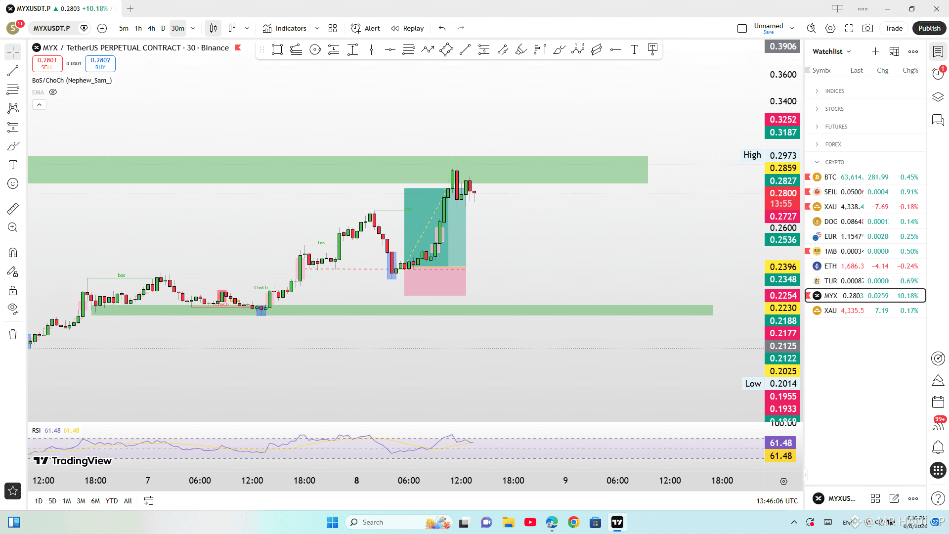
Task: Set the date range to All
Action: click(x=128, y=501)
